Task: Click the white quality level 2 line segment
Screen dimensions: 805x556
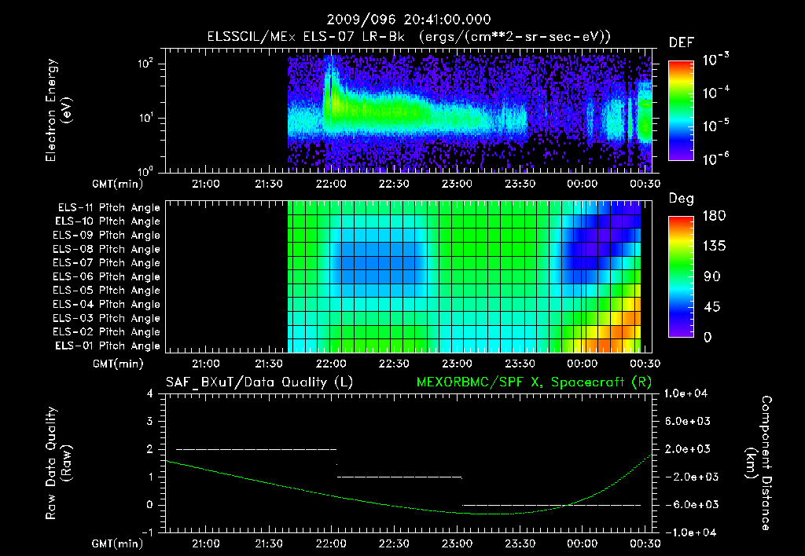Action: click(256, 449)
